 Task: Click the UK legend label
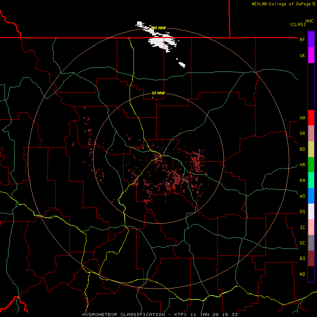coord(302,55)
